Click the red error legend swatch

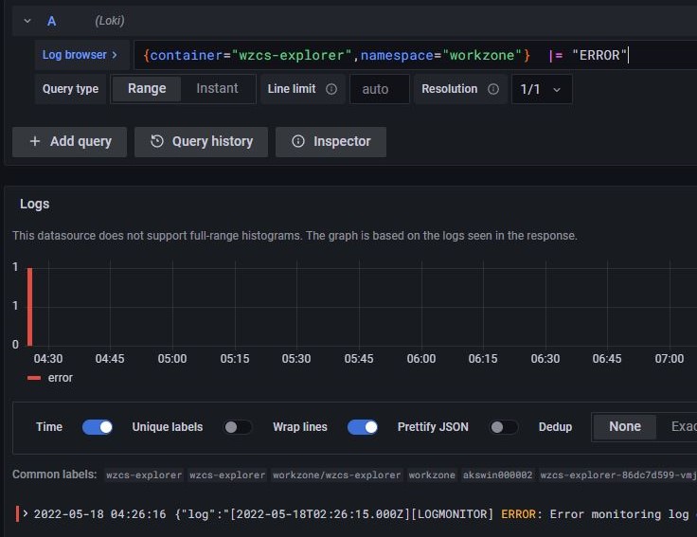click(x=34, y=378)
